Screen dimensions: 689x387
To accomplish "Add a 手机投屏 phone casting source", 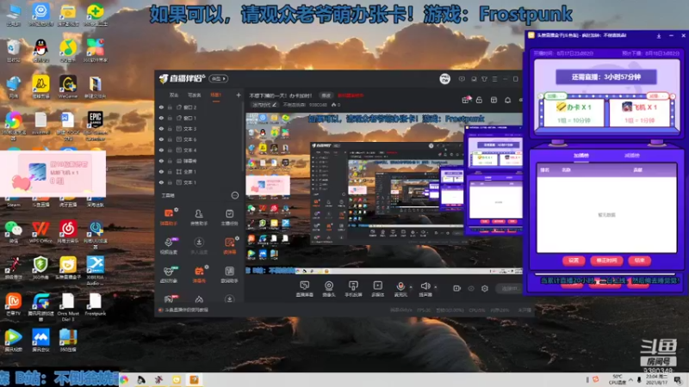I will [353, 289].
